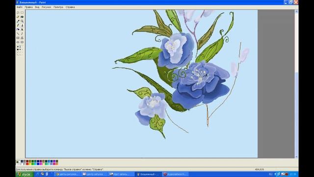Pick the dark red color swatch
Image resolution: width=314 pixels, height=177 pixels.
27,161
